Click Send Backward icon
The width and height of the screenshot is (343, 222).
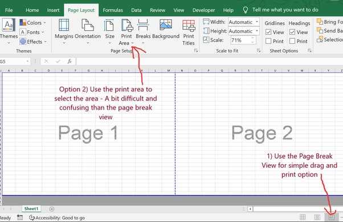point(320,30)
